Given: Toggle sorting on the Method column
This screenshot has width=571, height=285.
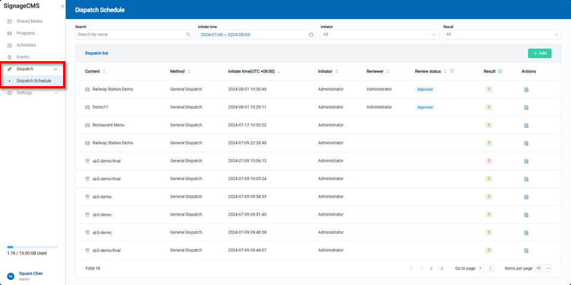Looking at the screenshot, I should [189, 71].
